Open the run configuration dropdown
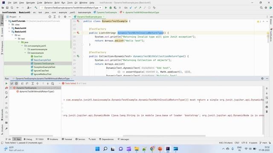This screenshot has width=273, height=153. tap(71, 8)
